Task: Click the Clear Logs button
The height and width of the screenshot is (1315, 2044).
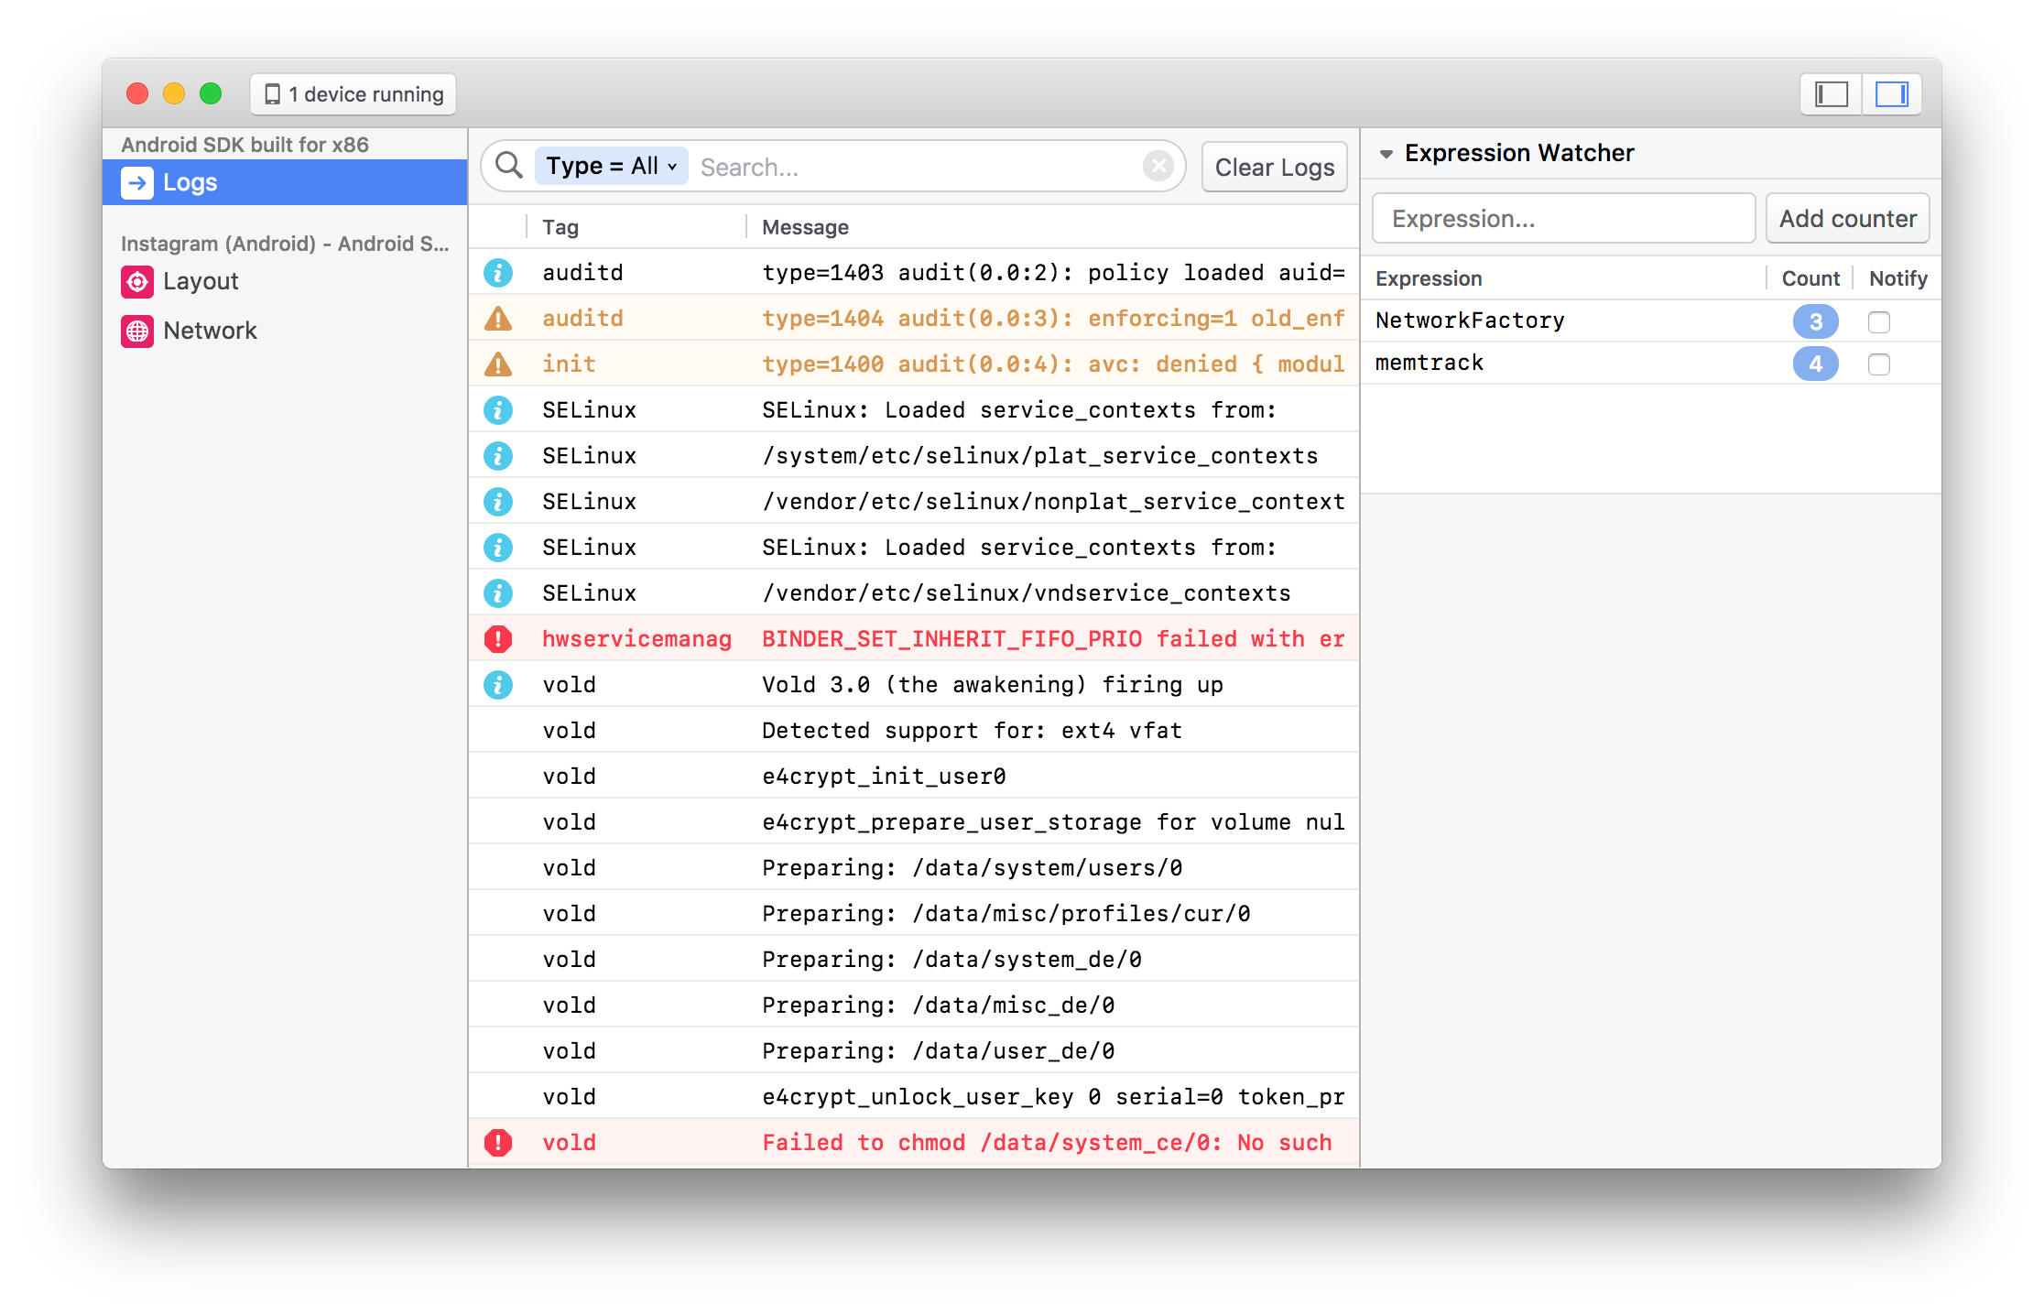Action: (x=1272, y=167)
